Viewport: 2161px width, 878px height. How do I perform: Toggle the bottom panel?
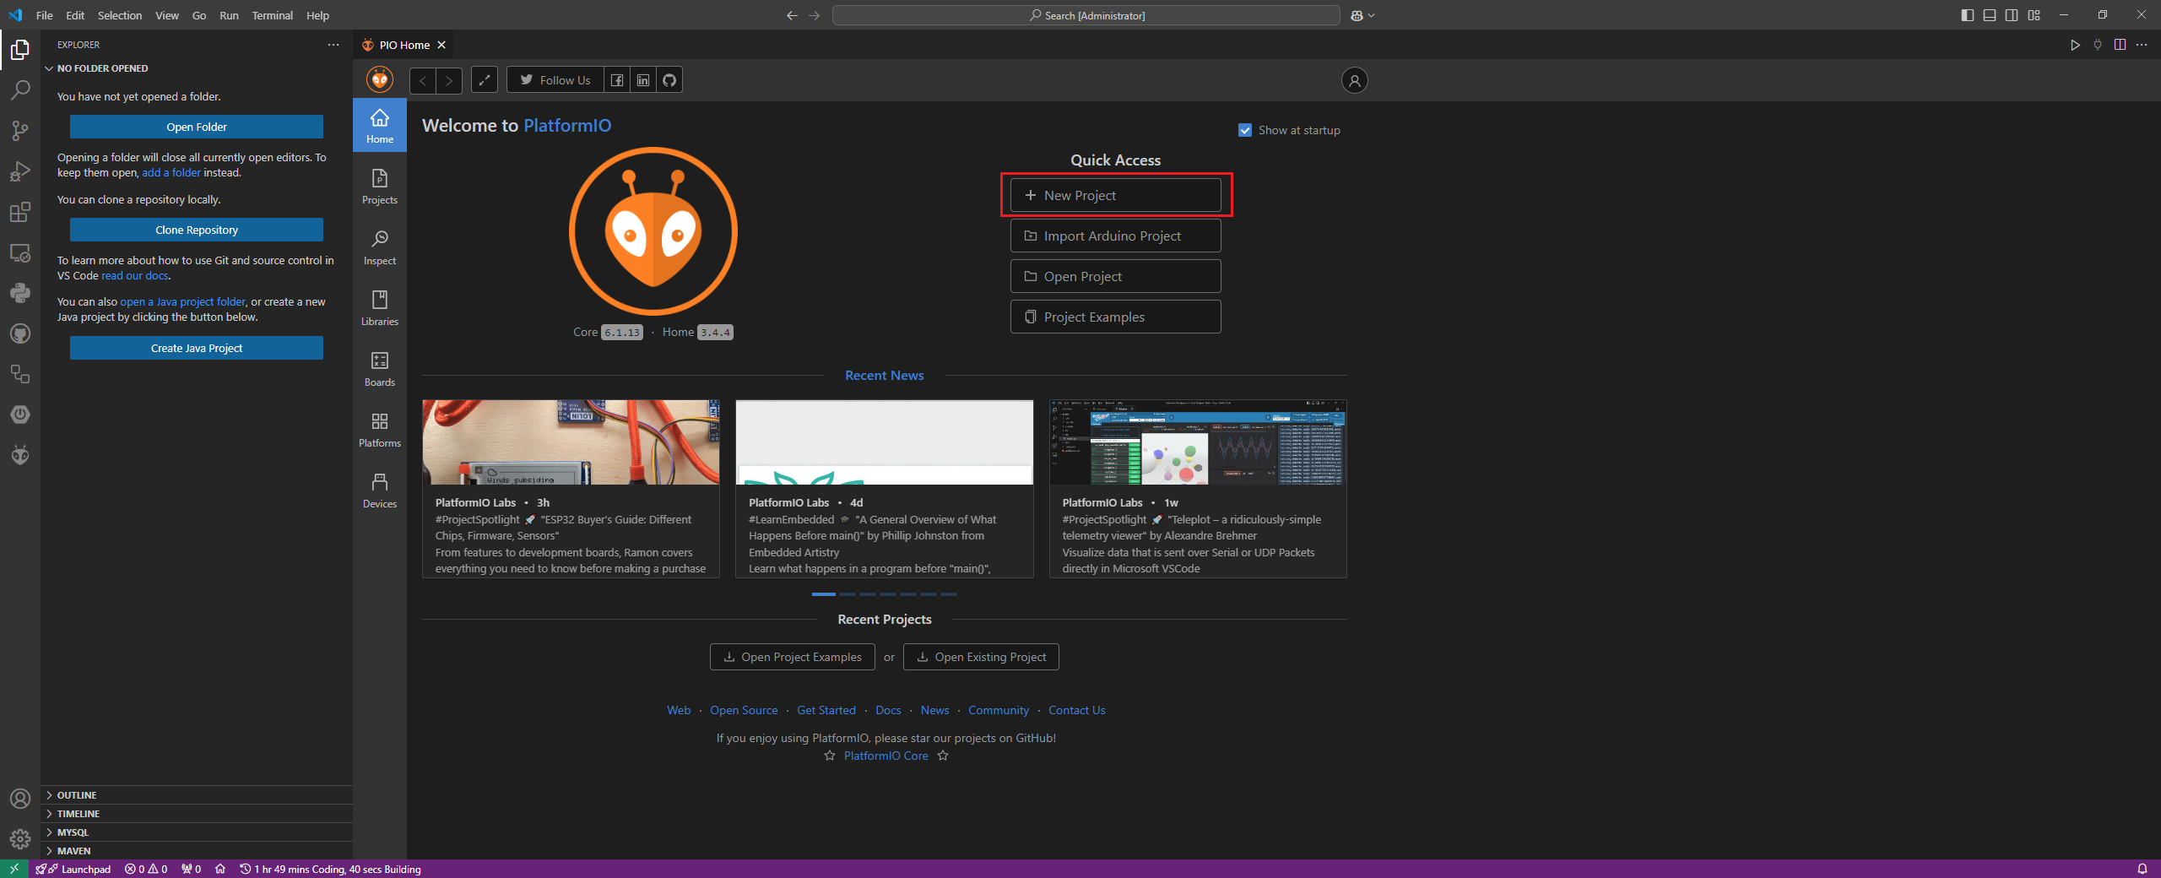1990,15
